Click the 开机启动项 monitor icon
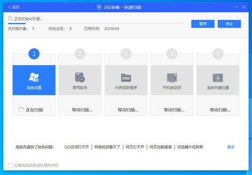The height and width of the screenshot is (175, 252). [172, 78]
